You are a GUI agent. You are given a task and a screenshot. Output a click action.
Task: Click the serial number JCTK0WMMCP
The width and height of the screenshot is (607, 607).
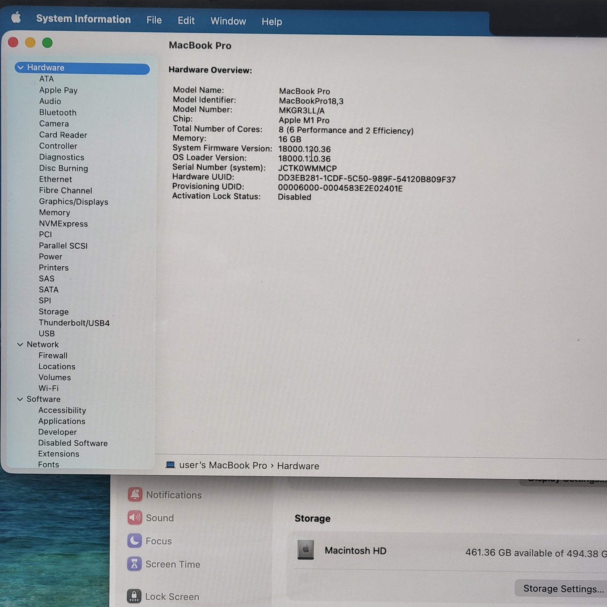tap(307, 168)
